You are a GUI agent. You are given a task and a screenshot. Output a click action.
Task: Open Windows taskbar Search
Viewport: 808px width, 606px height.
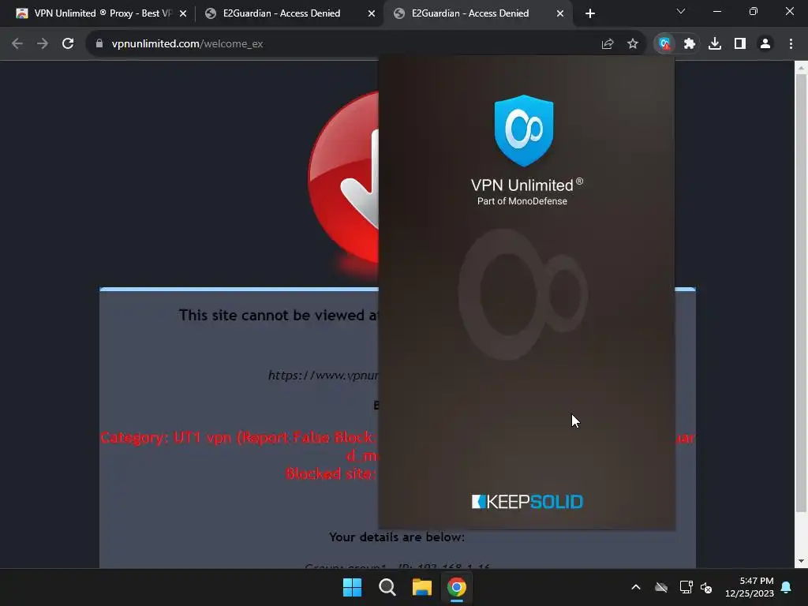(387, 587)
